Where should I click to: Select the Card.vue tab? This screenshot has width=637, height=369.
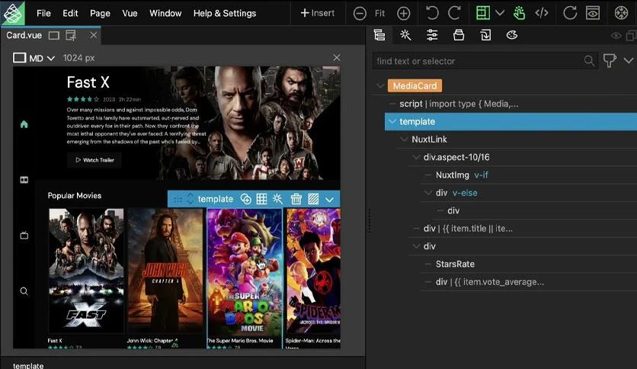pyautogui.click(x=24, y=35)
